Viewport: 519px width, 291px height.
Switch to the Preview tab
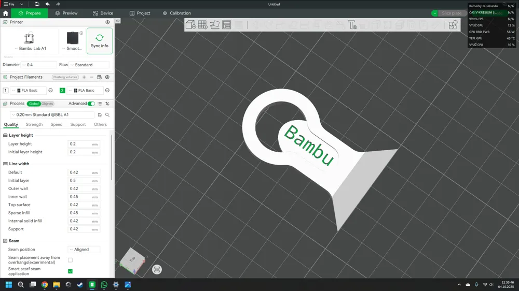(66, 13)
